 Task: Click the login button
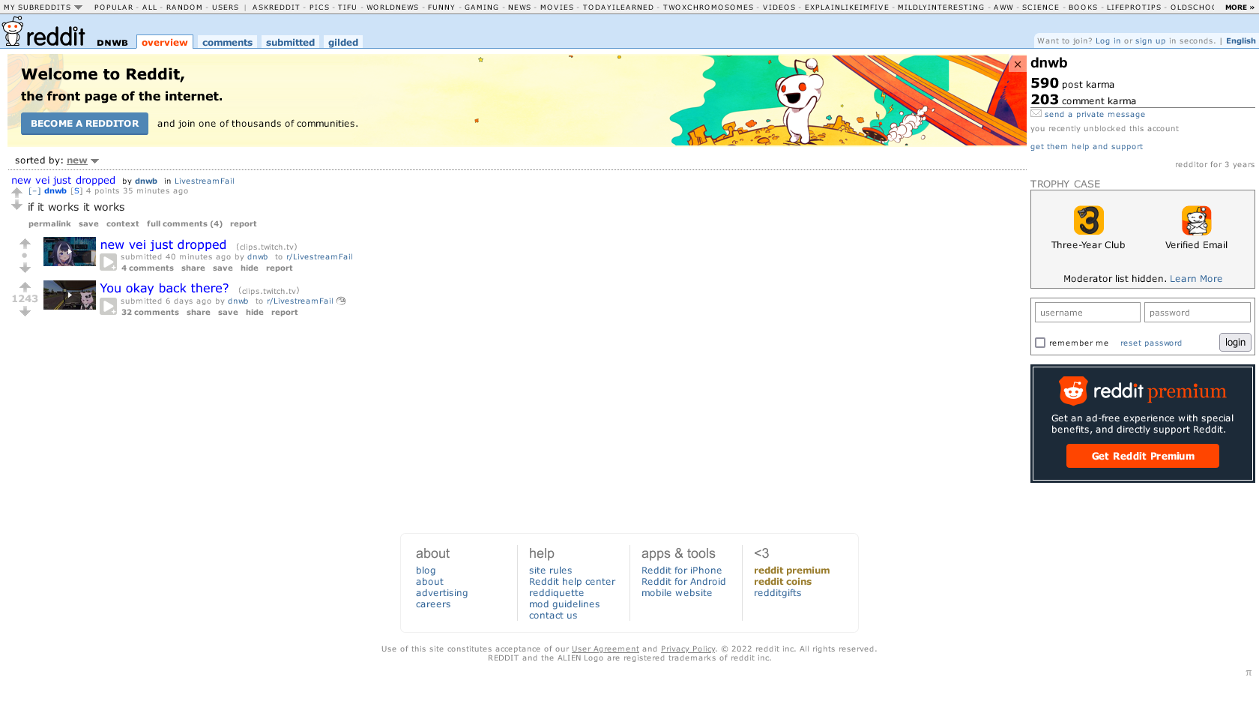pos(1235,343)
